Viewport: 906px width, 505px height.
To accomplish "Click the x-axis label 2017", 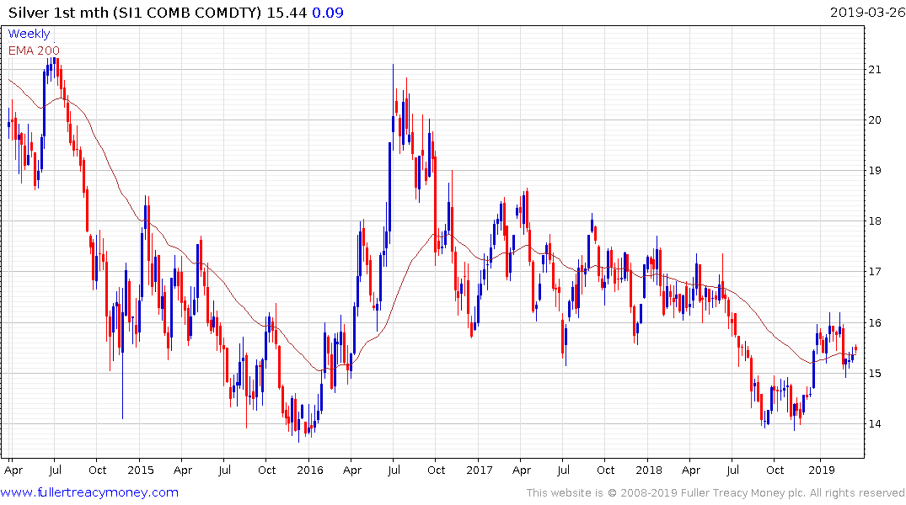I will (x=479, y=470).
